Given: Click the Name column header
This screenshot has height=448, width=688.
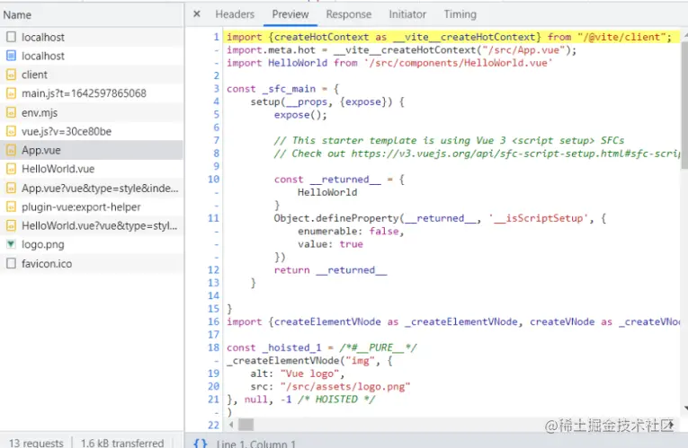Looking at the screenshot, I should pos(17,15).
